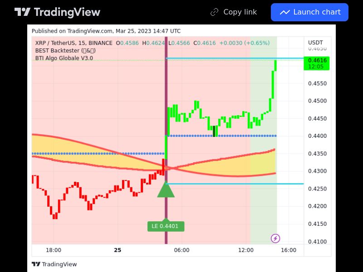The image size is (363, 272).
Task: Click the 06:00 time axis label
Action: [182, 250]
